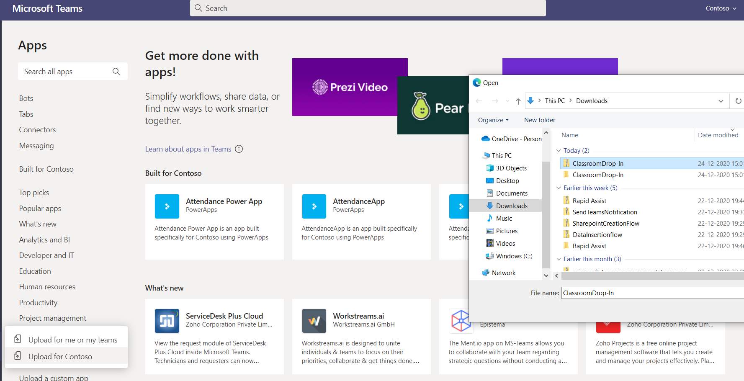Click the New folder button
The image size is (744, 381).
(x=540, y=120)
